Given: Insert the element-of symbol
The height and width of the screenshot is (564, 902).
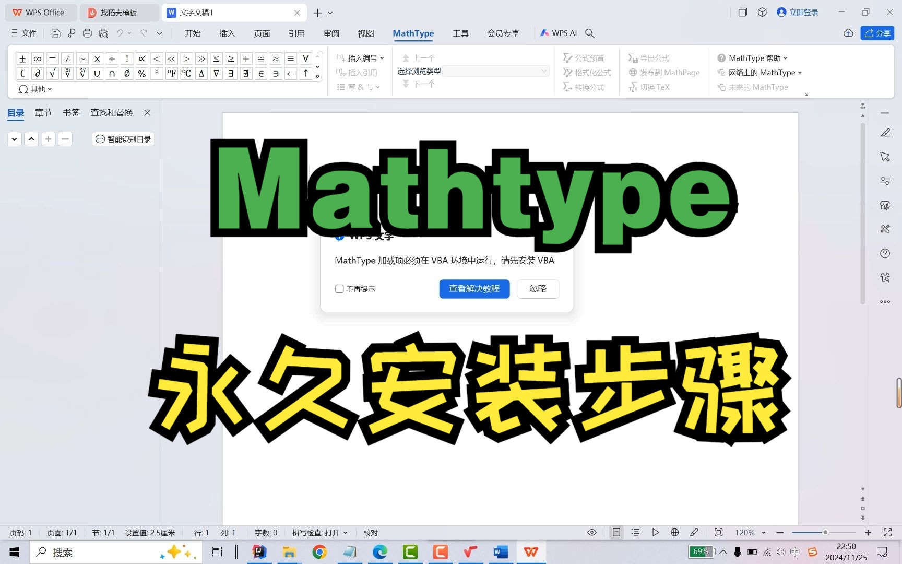Looking at the screenshot, I should [261, 74].
